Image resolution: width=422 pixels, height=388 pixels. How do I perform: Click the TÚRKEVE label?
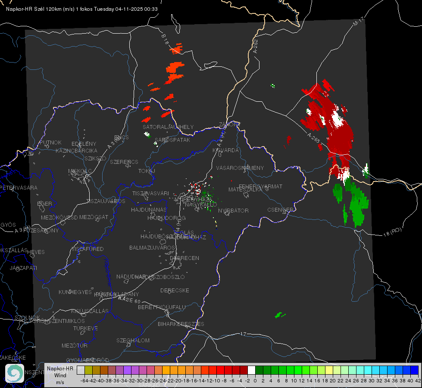pyautogui.click(x=86, y=328)
